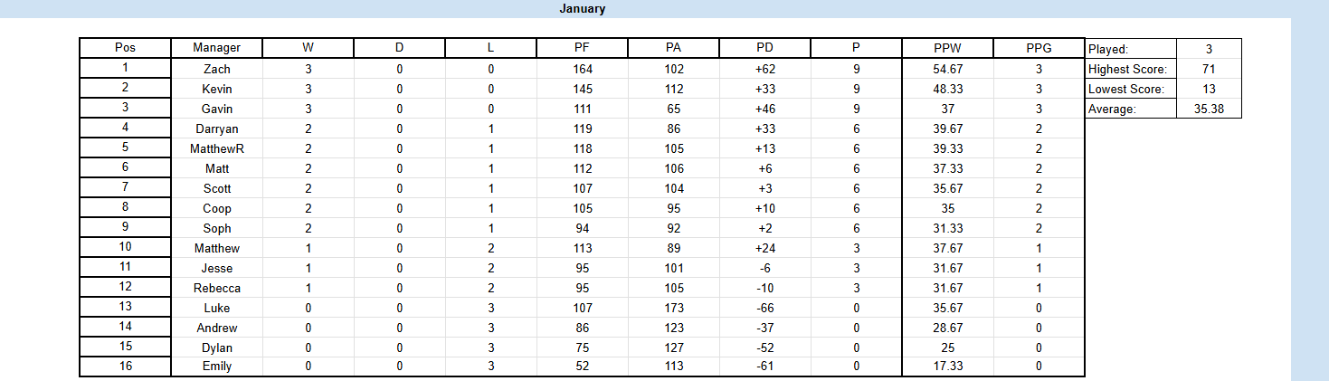Viewport: 1329px width, 381px height.
Task: Select the Manager column header
Action: tap(216, 48)
